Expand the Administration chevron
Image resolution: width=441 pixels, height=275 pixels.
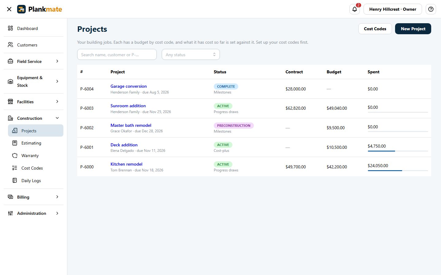(x=57, y=213)
